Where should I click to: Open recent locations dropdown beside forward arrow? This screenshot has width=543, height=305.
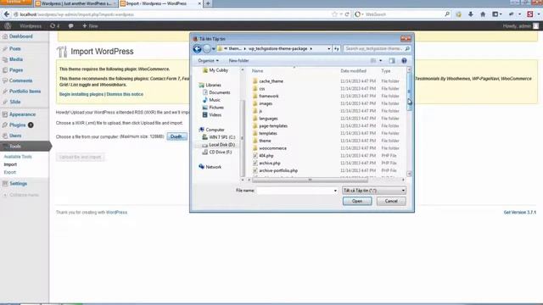coord(213,49)
